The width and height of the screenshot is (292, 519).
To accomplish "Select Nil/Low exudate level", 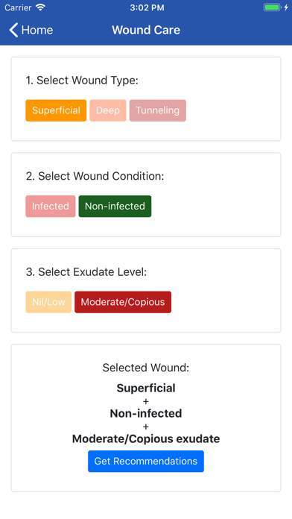I will click(x=48, y=302).
